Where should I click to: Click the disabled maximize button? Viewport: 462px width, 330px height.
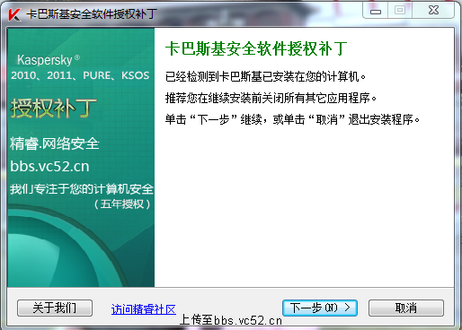[400, 11]
